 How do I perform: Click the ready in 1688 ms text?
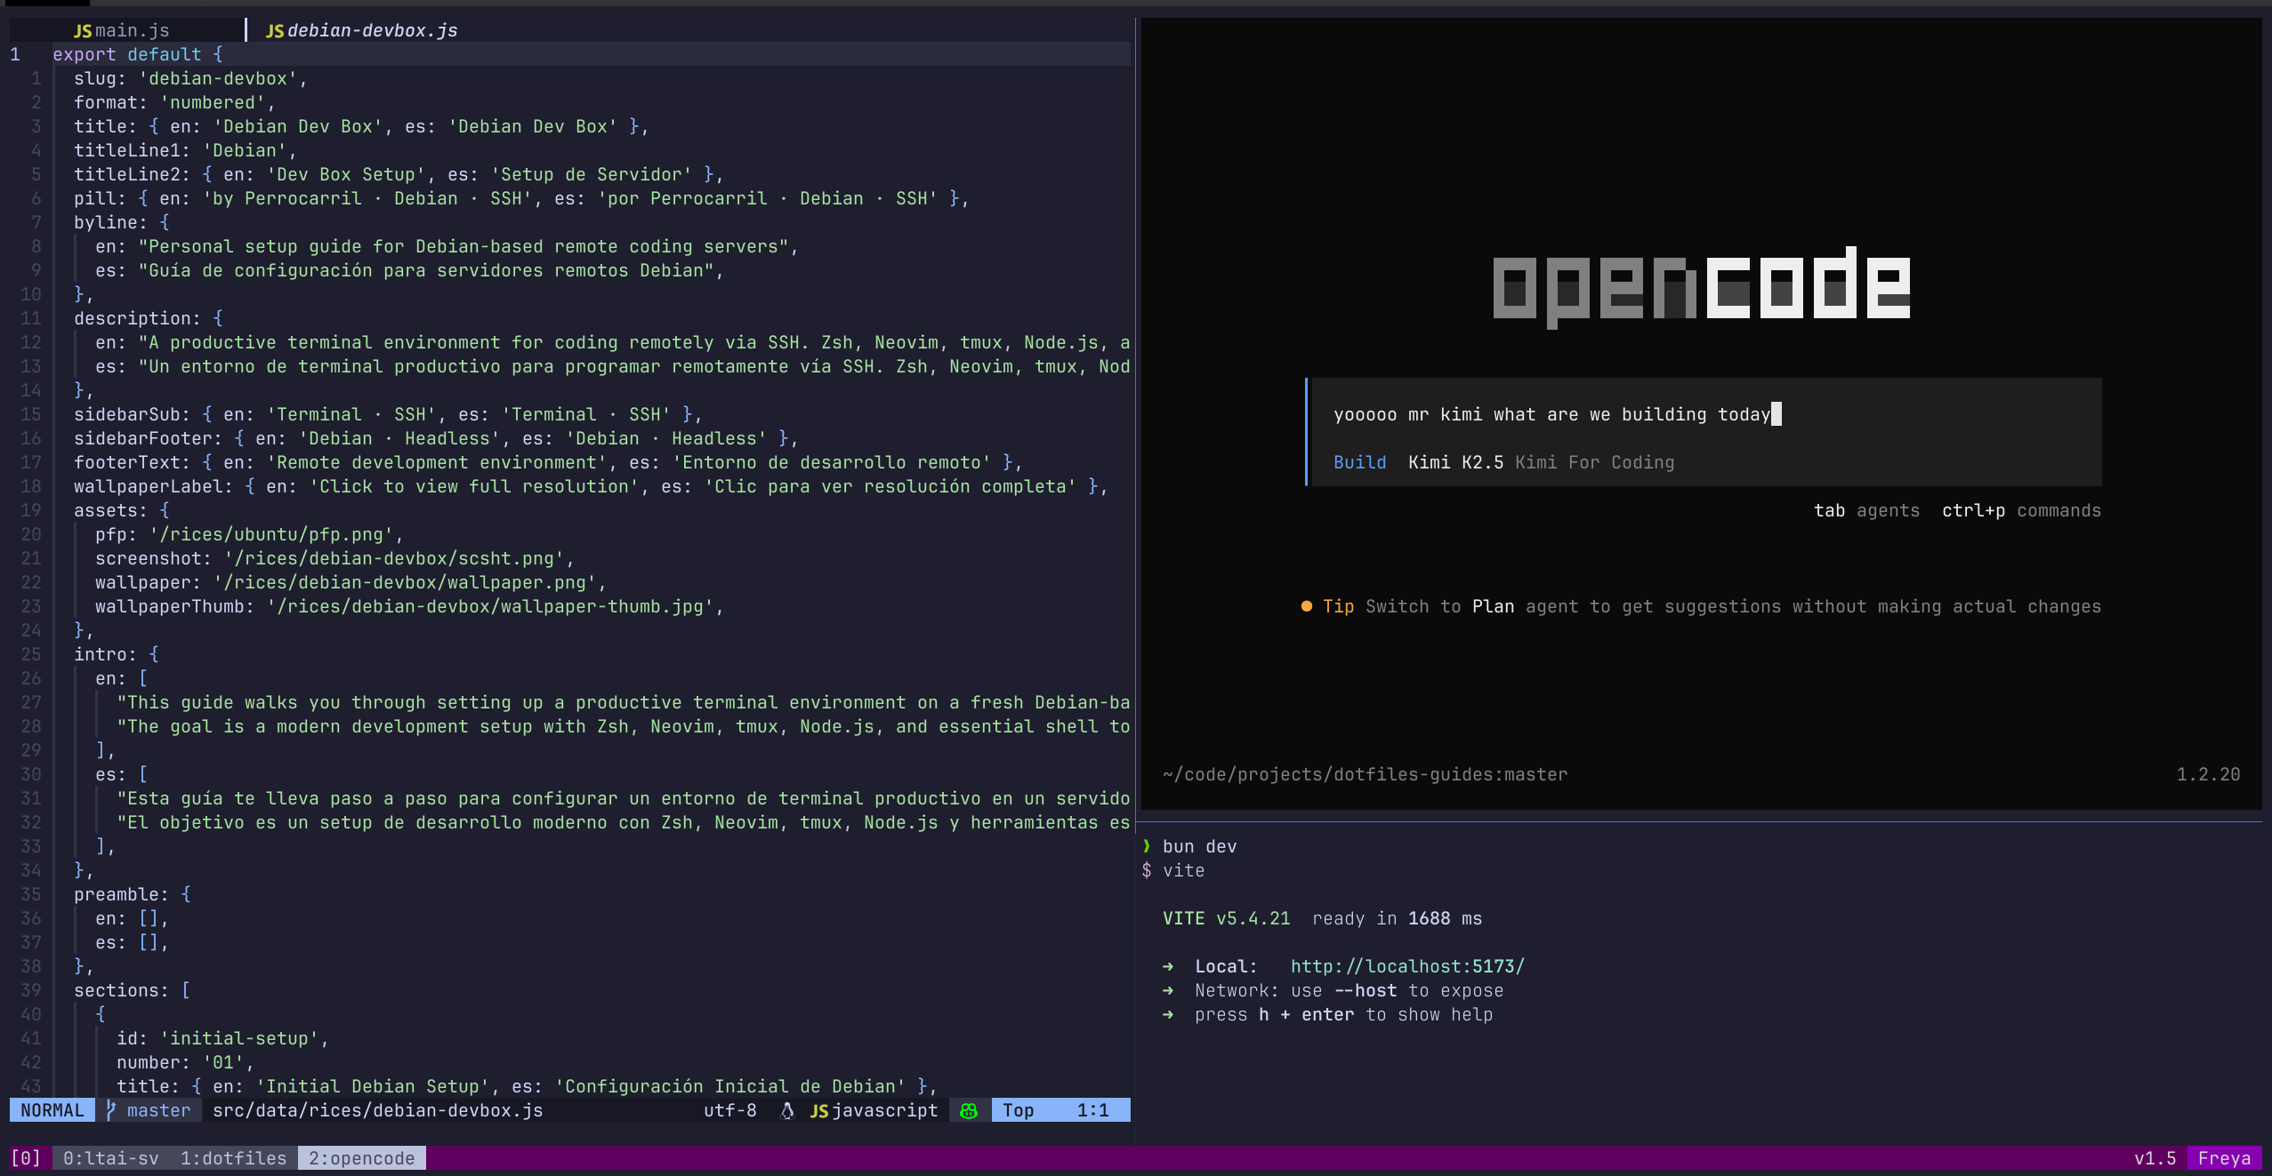(1397, 918)
